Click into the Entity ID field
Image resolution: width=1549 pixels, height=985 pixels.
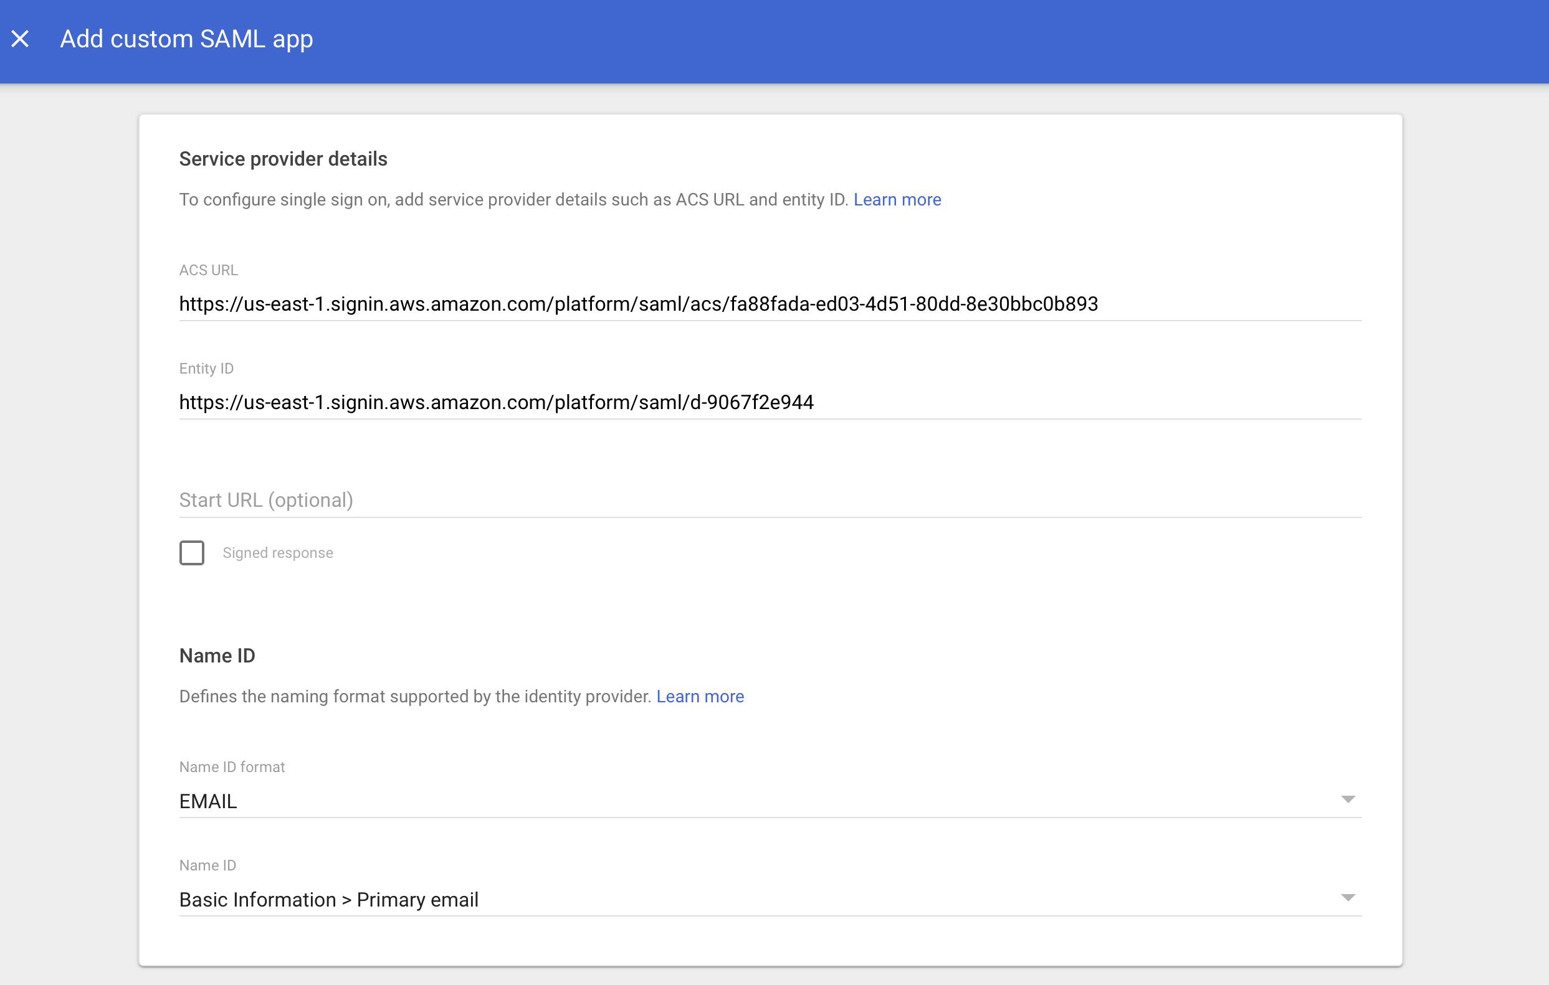pyautogui.click(x=497, y=402)
